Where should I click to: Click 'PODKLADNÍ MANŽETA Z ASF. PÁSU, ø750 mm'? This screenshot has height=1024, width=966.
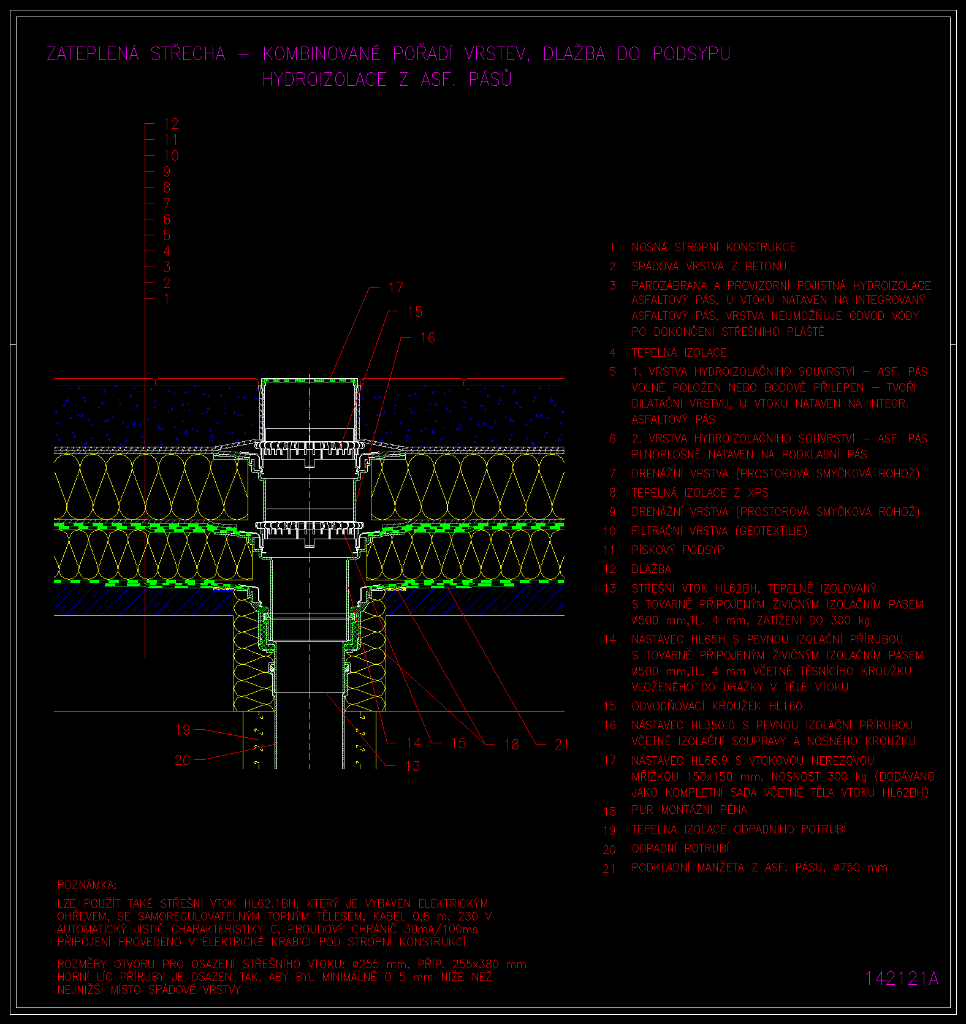[759, 868]
